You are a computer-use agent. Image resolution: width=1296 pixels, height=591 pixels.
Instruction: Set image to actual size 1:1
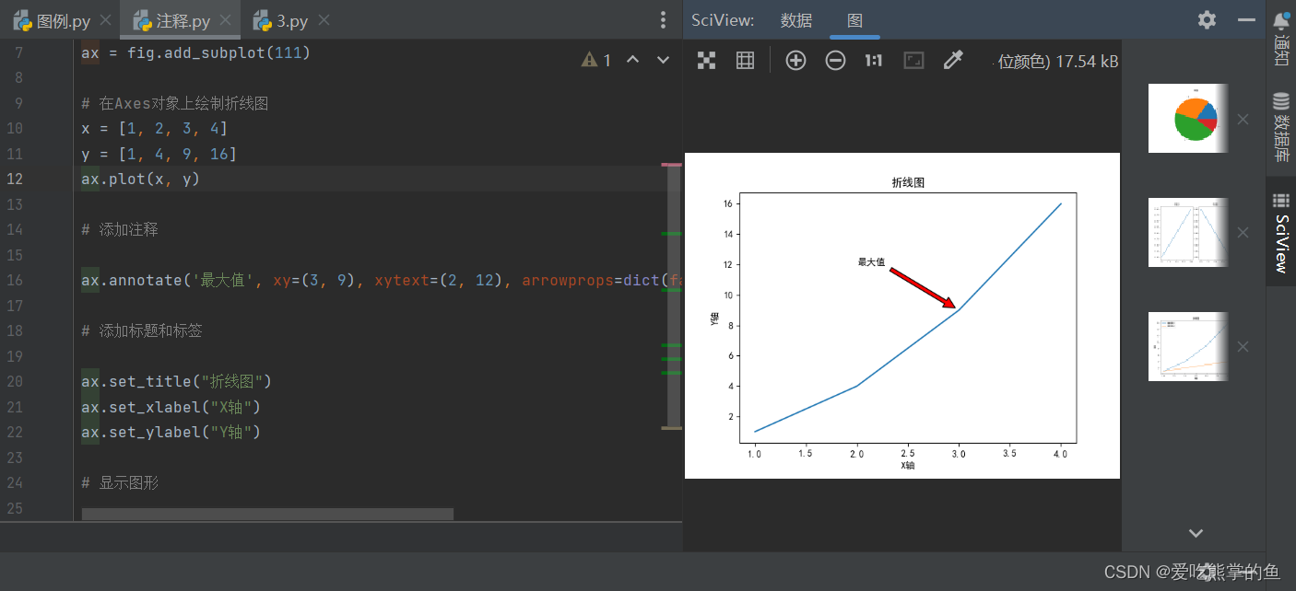(874, 61)
